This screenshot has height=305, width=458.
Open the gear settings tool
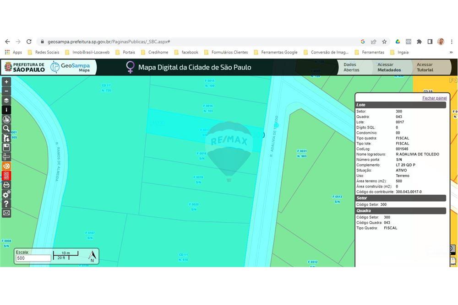(6, 195)
